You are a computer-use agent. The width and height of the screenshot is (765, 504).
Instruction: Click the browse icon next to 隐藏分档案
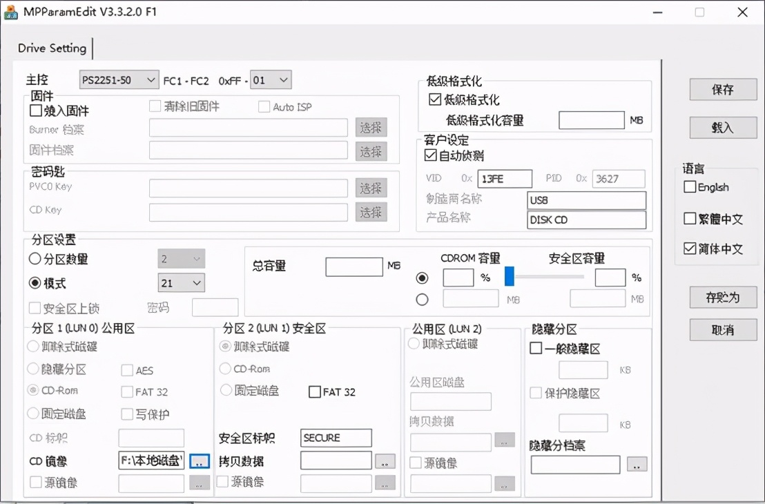point(636,465)
